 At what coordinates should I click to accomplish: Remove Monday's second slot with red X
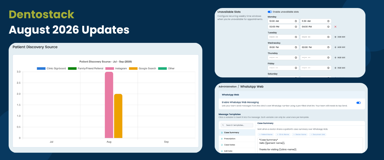click(335, 27)
